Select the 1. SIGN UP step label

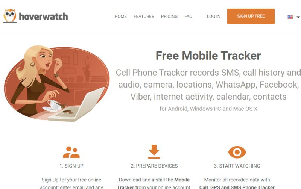click(71, 166)
